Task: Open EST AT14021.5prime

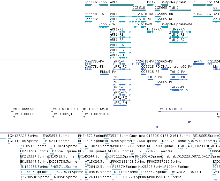Action: click(x=98, y=146)
